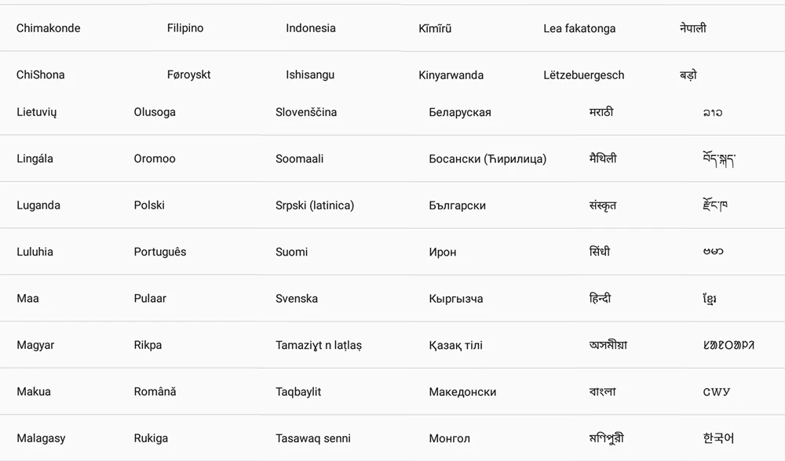Click the Soomaali language entry
Viewport: 785px width, 461px height.
(x=298, y=158)
